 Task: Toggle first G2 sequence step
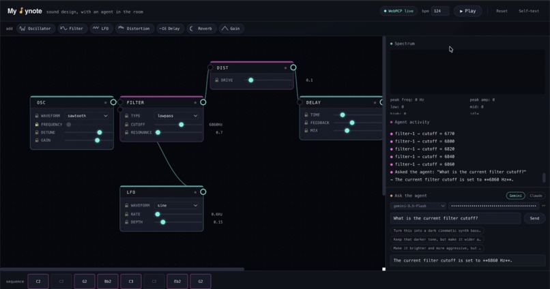point(85,282)
